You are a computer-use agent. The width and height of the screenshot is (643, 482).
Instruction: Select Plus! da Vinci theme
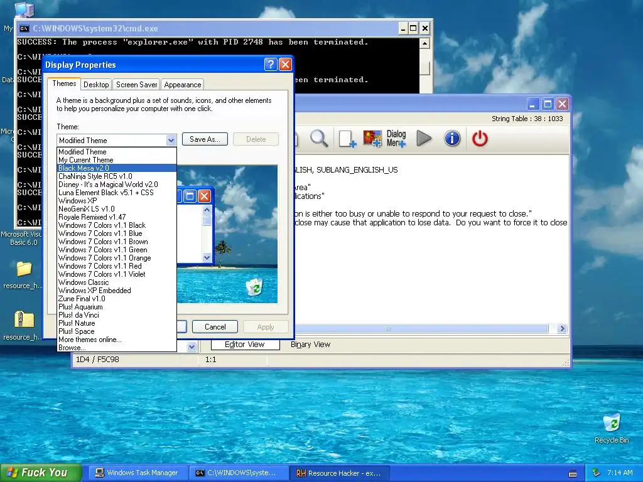pos(116,315)
